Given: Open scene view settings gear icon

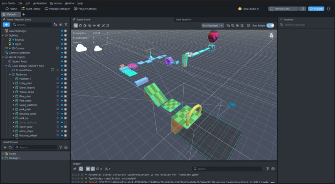Looking at the screenshot, I should (248, 26).
